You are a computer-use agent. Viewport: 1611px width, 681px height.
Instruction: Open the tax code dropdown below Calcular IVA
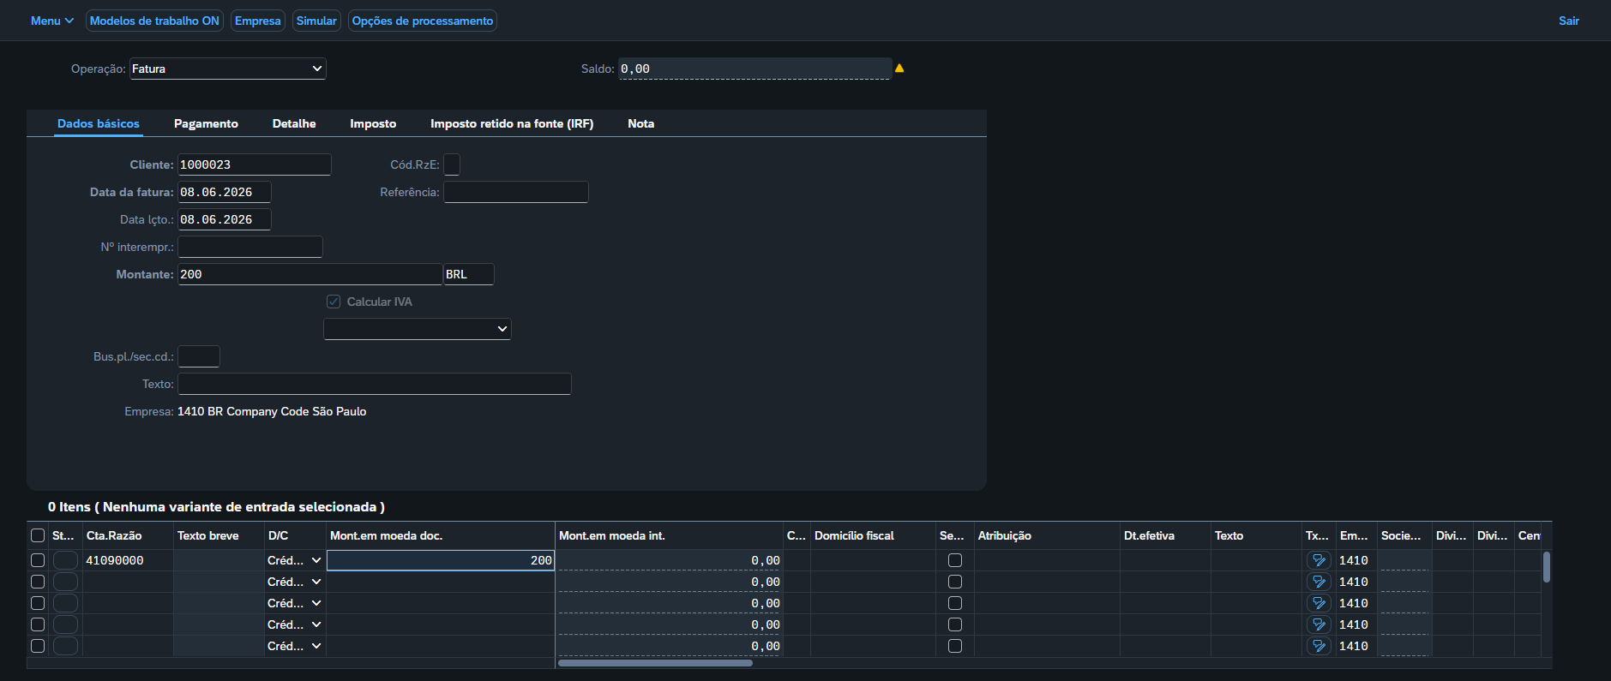coord(418,329)
